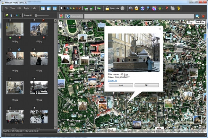Click the colorful rainbow image effects icon
The image size is (208, 138).
(x=154, y=8)
